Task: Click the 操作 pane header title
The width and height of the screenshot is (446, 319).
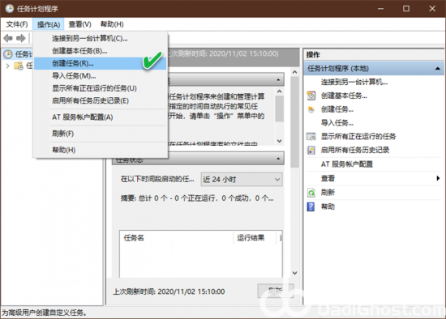Action: pyautogui.click(x=313, y=55)
